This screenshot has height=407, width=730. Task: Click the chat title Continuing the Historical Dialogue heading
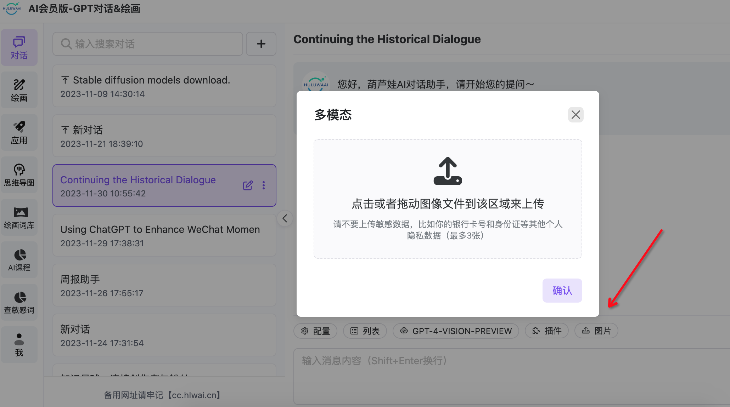point(387,39)
